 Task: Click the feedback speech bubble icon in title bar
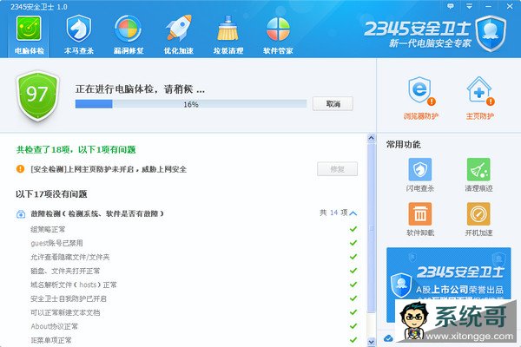(450, 6)
